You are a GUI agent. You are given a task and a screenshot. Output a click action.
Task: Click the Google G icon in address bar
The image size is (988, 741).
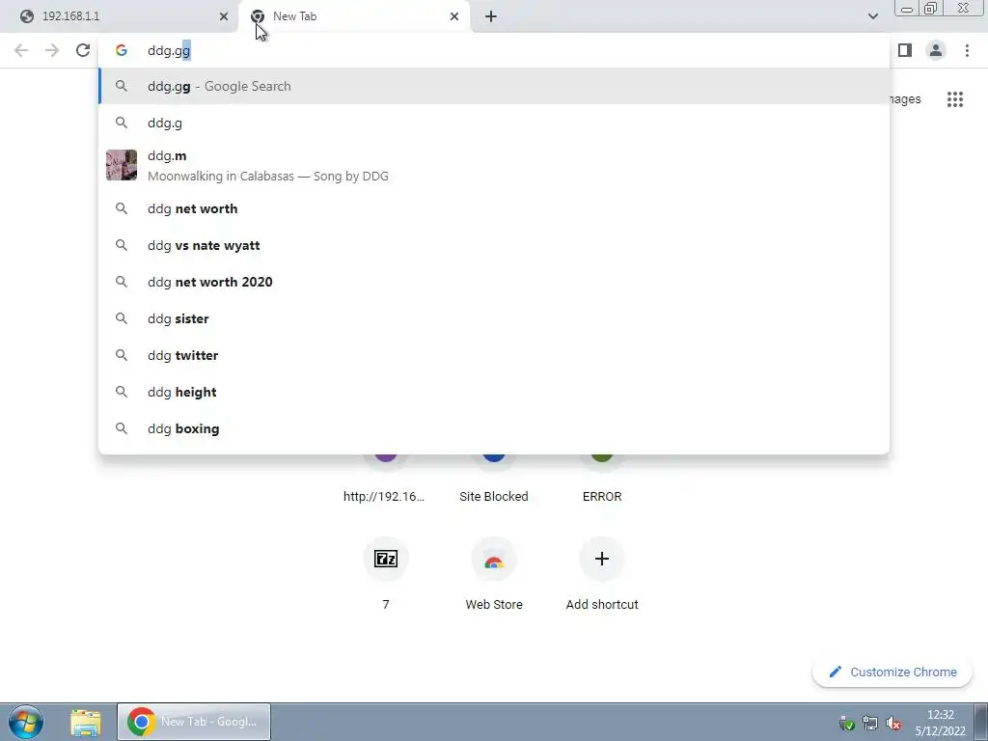tap(122, 50)
